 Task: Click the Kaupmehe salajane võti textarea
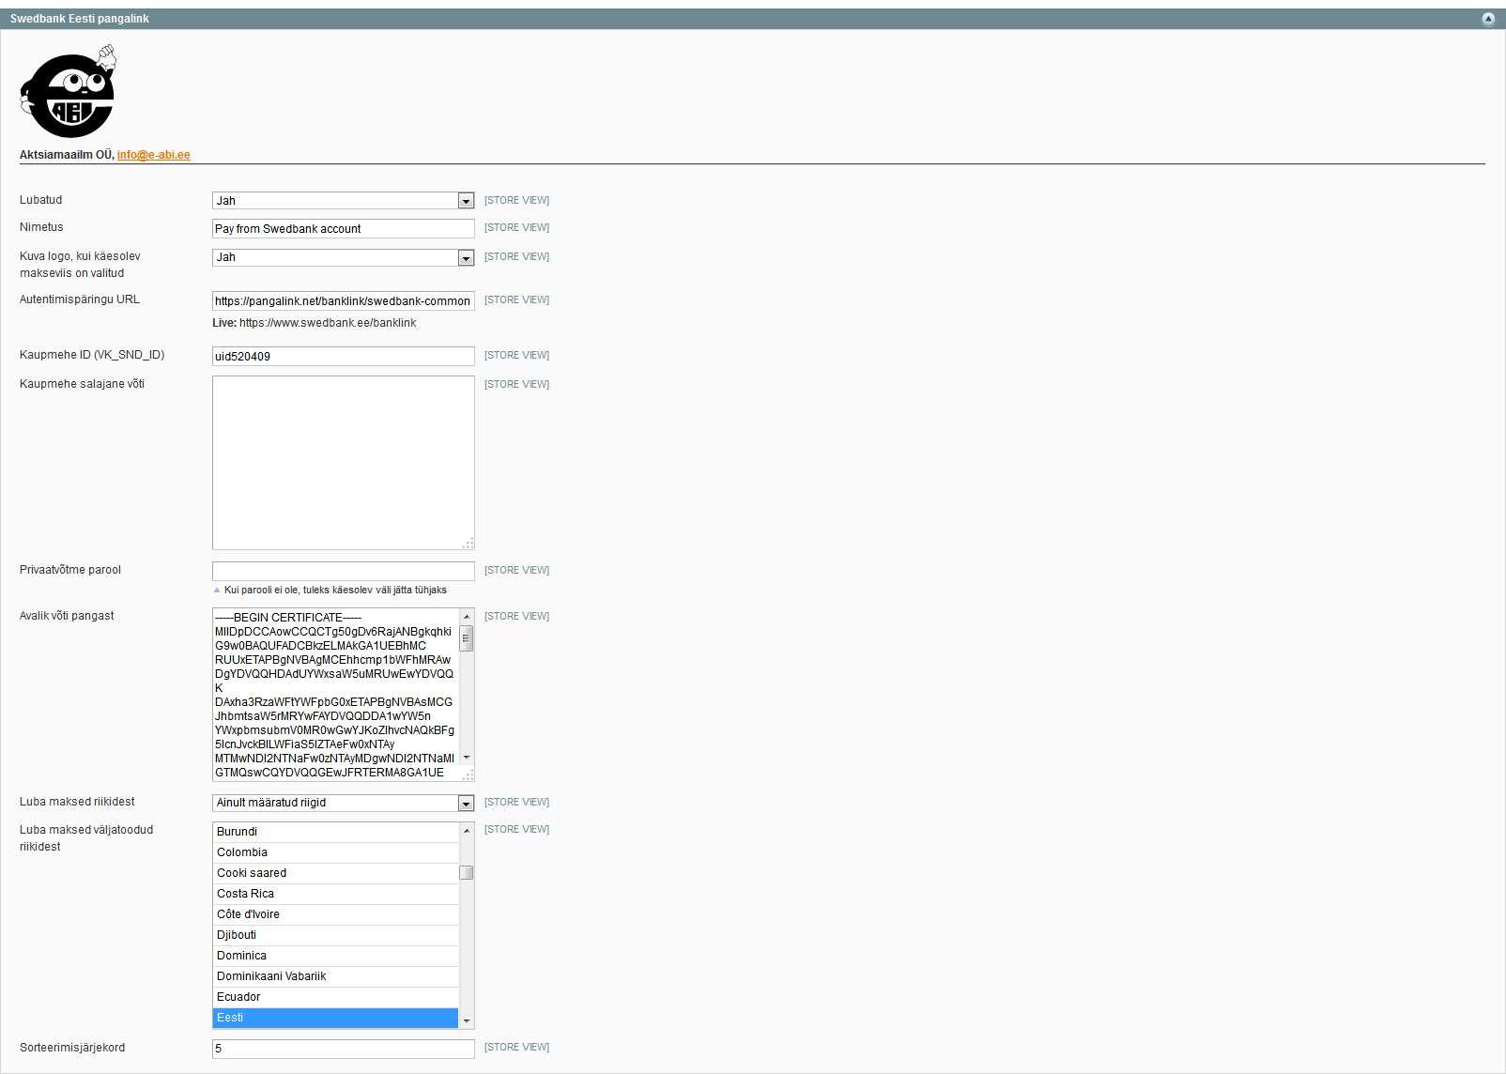[x=344, y=463]
